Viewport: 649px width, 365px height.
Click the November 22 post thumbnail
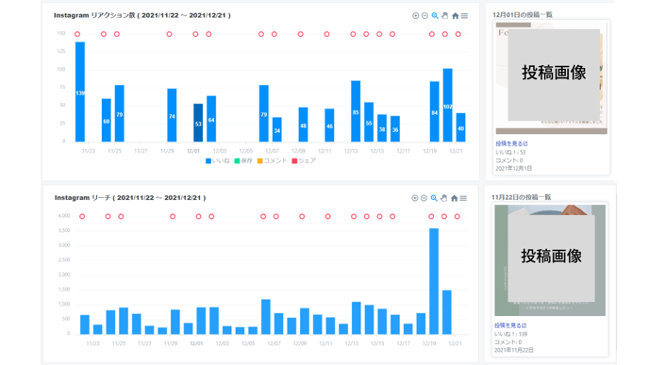(550, 260)
